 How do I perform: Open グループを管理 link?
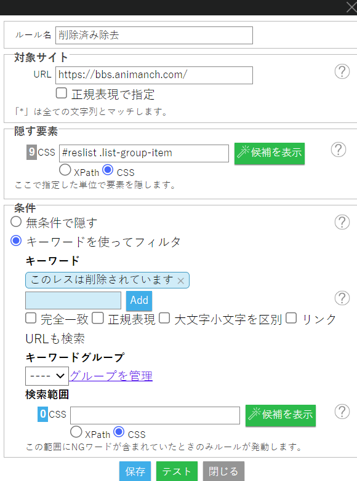[111, 376]
